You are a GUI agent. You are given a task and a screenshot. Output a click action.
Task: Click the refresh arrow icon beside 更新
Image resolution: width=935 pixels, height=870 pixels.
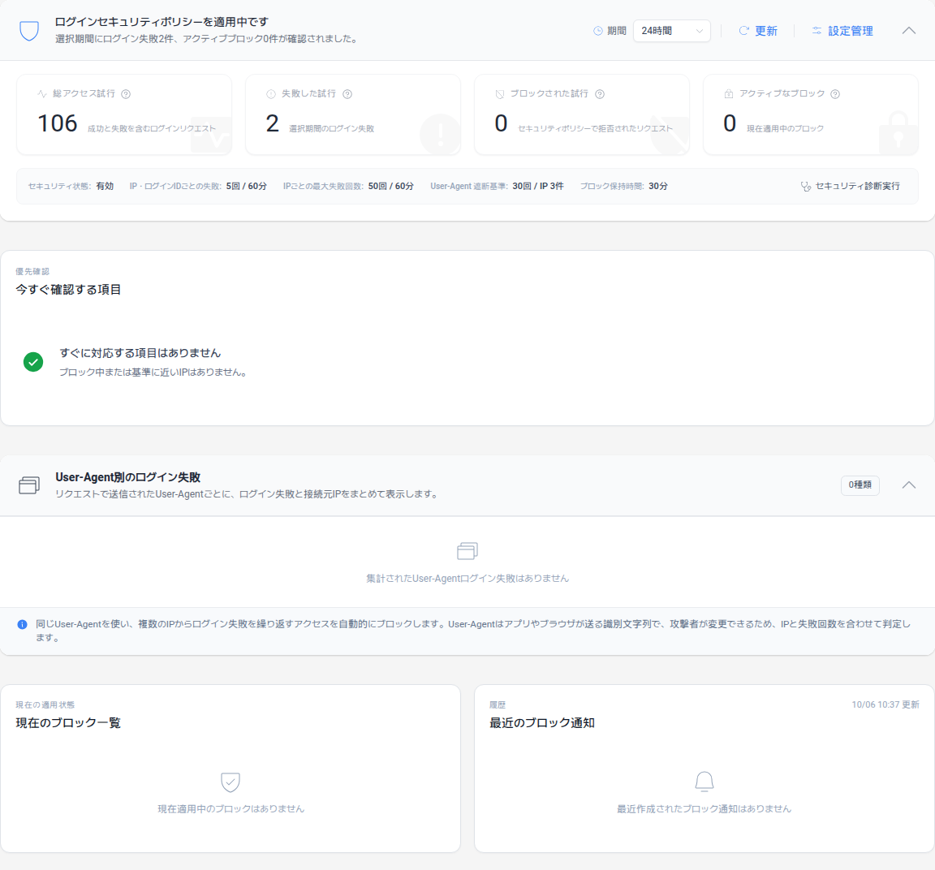[743, 31]
